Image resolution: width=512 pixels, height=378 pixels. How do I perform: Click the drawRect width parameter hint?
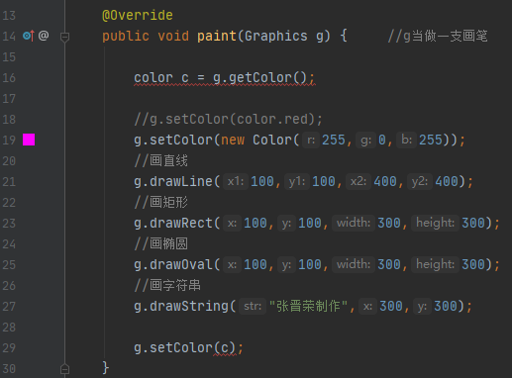(x=354, y=223)
